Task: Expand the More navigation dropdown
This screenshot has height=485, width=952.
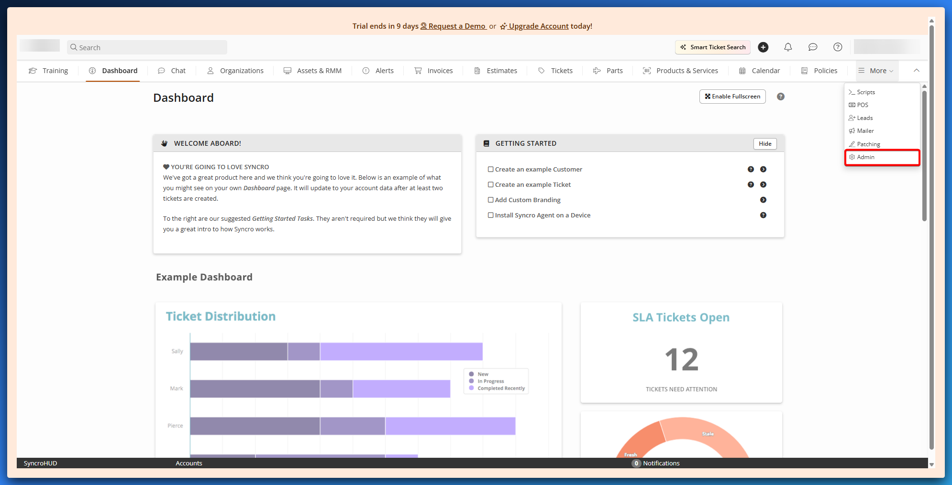Action: [x=876, y=71]
